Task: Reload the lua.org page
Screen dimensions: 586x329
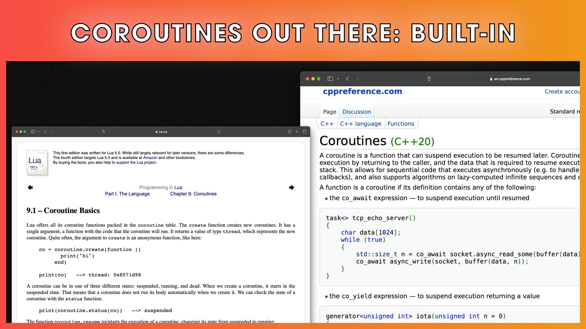Action: click(219, 132)
